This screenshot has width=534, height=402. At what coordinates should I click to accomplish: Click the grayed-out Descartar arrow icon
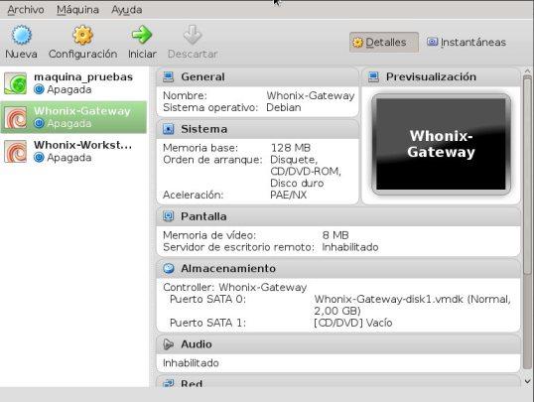pyautogui.click(x=193, y=35)
